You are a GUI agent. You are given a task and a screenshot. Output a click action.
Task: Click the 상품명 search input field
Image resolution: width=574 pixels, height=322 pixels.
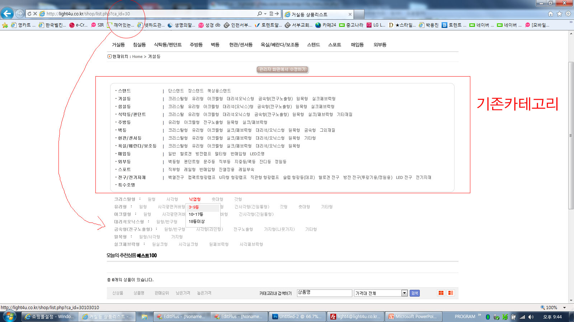pos(324,293)
